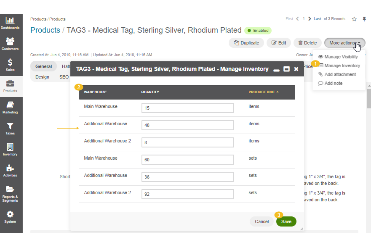Cancel the inventory changes
Image resolution: width=371 pixels, height=247 pixels.
coord(262,221)
